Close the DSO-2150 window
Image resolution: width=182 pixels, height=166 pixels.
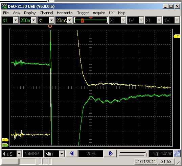click(x=177, y=6)
